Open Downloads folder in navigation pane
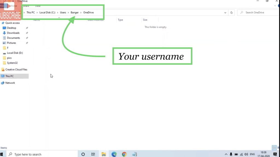 (x=13, y=33)
